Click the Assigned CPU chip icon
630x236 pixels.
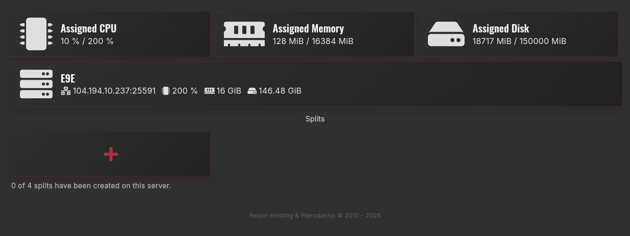point(36,34)
